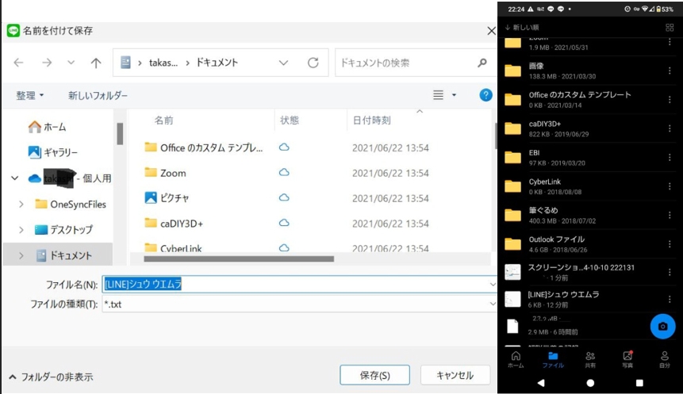
Task: Switch to ファイル tab on phone
Action: click(553, 360)
